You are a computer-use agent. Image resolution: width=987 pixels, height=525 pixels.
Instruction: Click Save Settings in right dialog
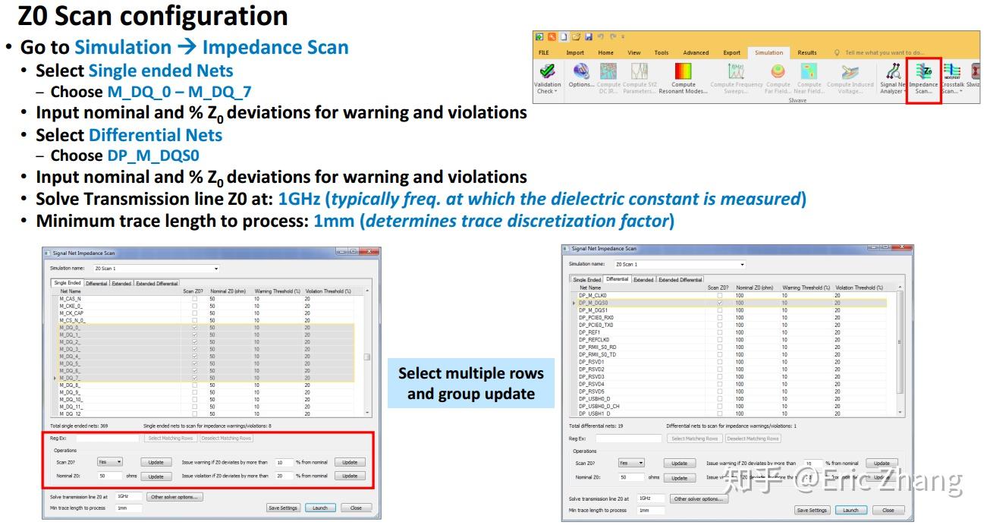pyautogui.click(x=812, y=511)
